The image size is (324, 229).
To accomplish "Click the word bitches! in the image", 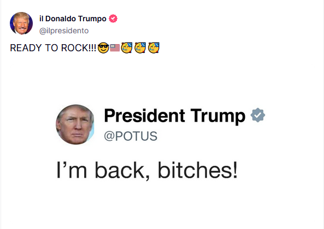I will click(198, 170).
